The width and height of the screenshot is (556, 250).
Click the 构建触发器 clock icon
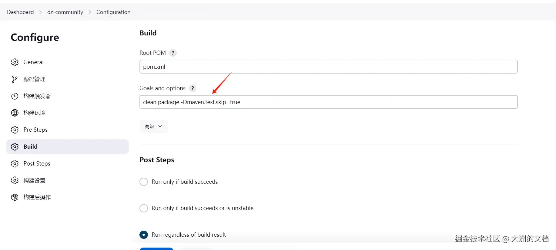click(15, 96)
